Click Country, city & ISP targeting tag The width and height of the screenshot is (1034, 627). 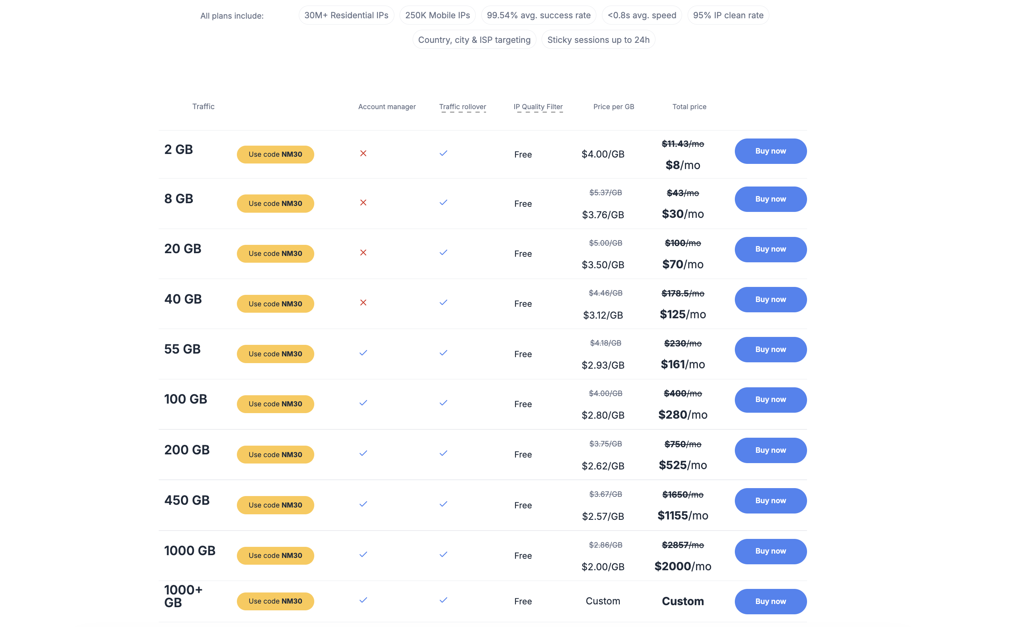pyautogui.click(x=474, y=39)
